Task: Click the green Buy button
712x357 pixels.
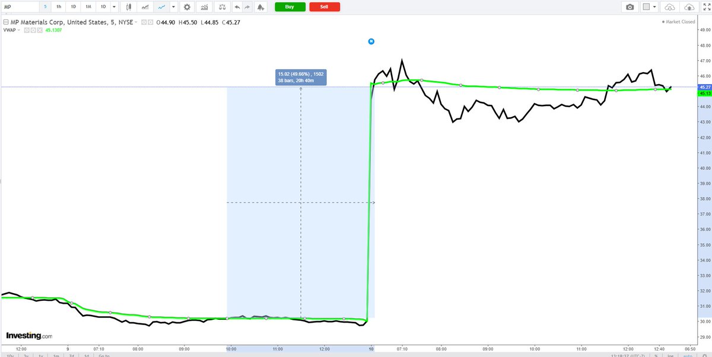Action: pyautogui.click(x=290, y=7)
